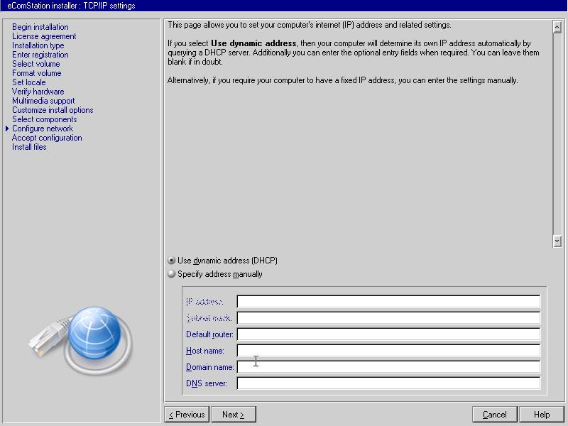Viewport: 568px width, 426px height.
Task: Open License agreement step
Action: (44, 36)
